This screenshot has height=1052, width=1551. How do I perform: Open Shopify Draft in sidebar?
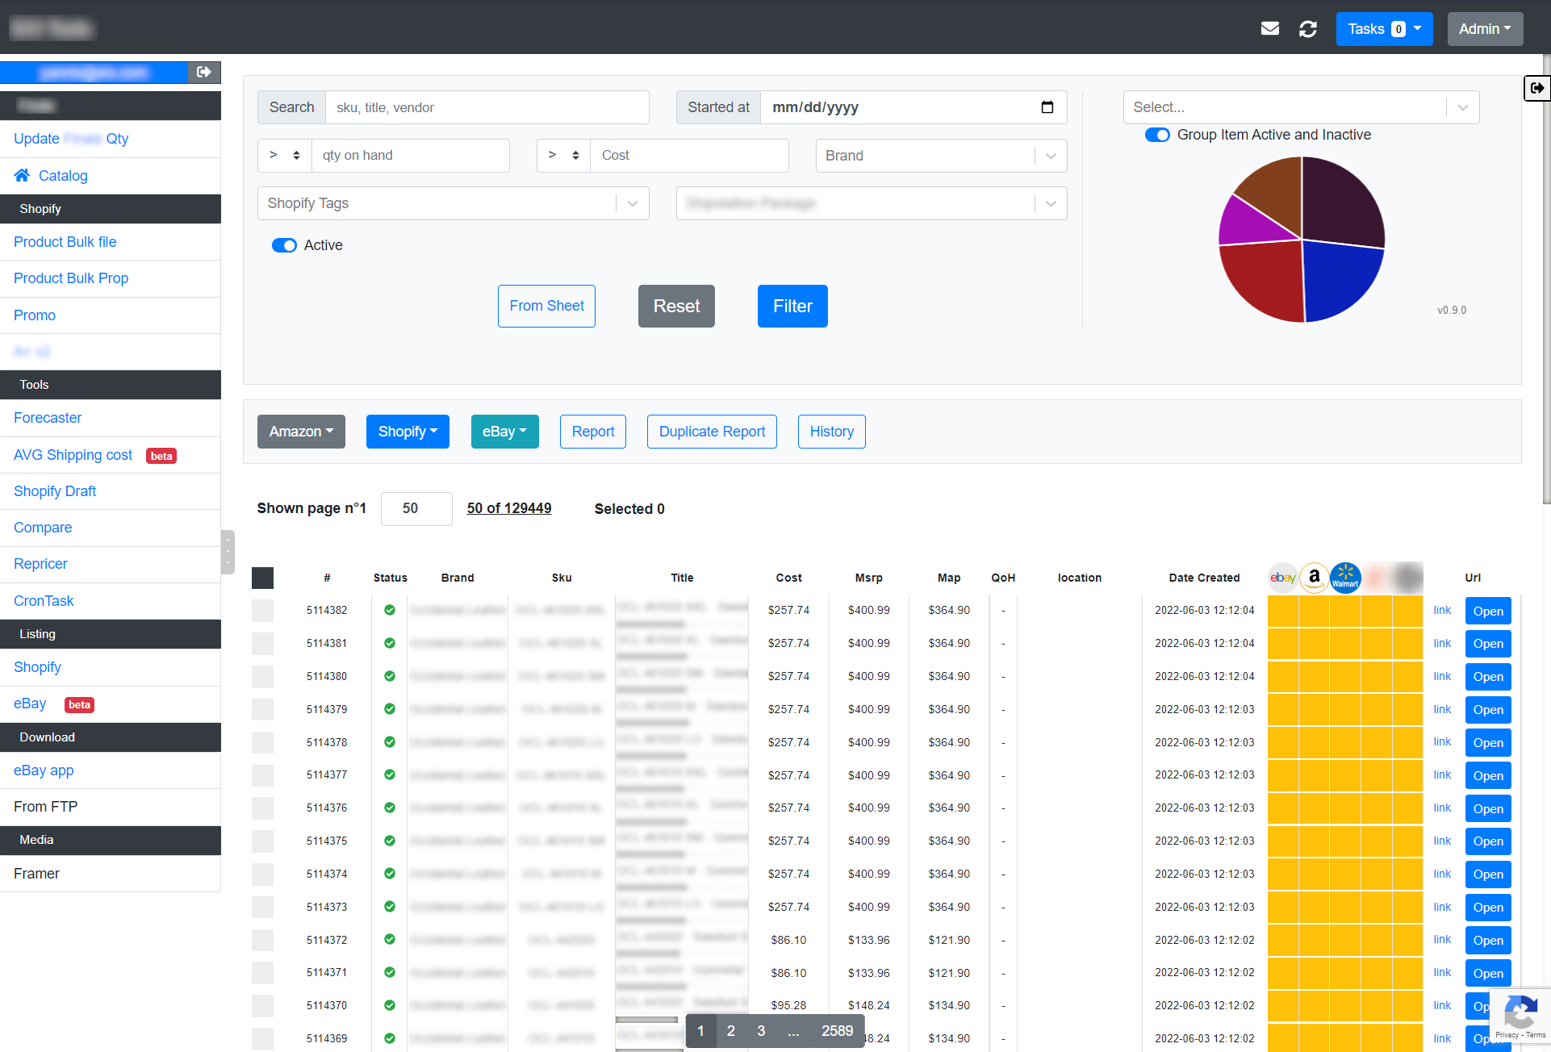tap(55, 491)
